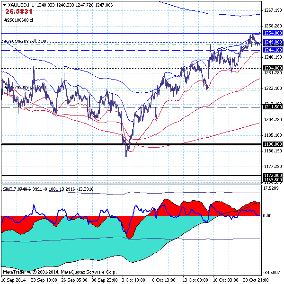Screen dimensions: 284x284
Task: Click the -34.5007 indicator scale value
Action: 272,273
